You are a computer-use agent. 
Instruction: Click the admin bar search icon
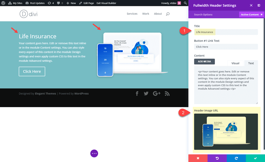click(185, 3)
